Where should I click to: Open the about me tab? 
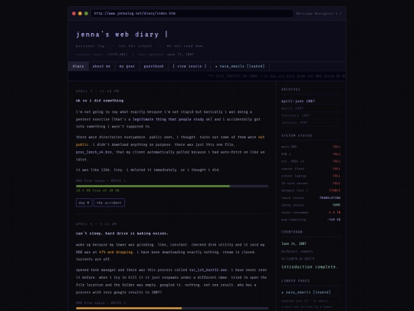102,66
